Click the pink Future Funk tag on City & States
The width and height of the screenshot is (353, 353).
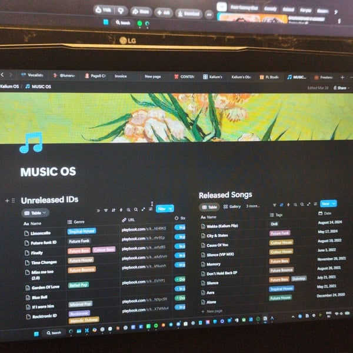[x=280, y=233]
